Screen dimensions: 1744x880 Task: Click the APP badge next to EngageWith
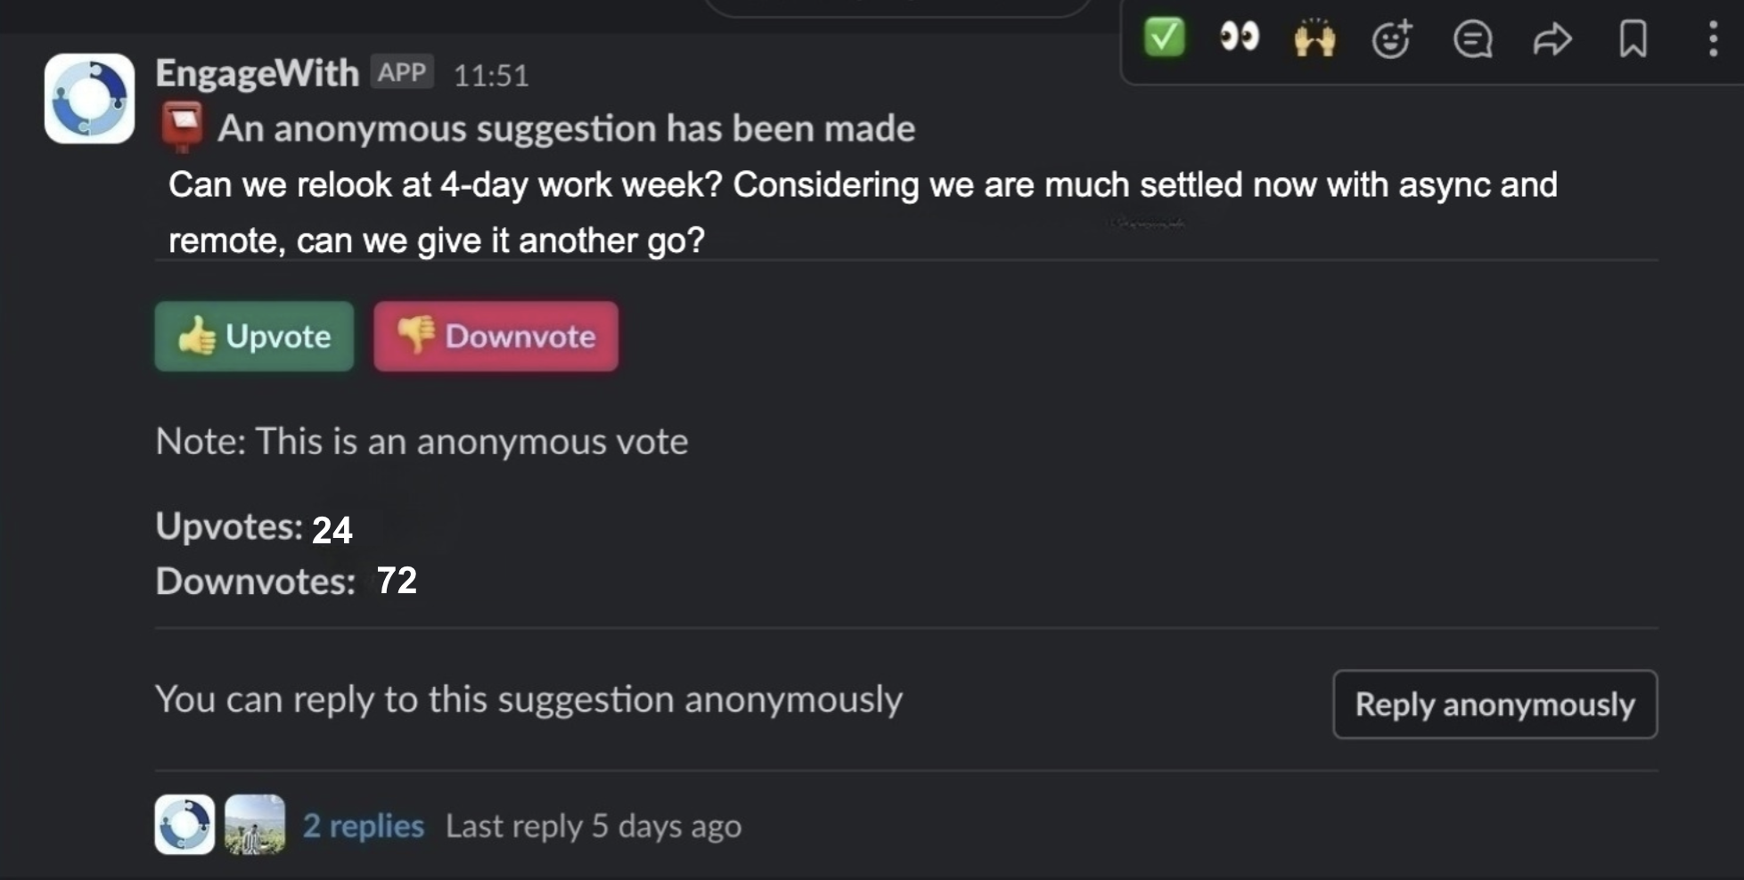(x=402, y=72)
